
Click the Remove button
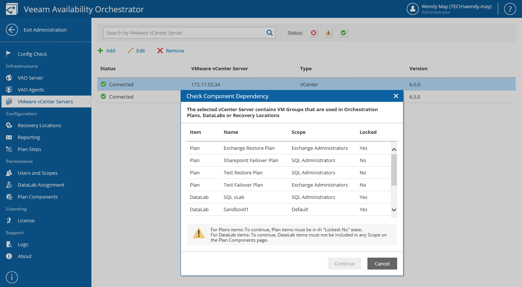pyautogui.click(x=171, y=51)
